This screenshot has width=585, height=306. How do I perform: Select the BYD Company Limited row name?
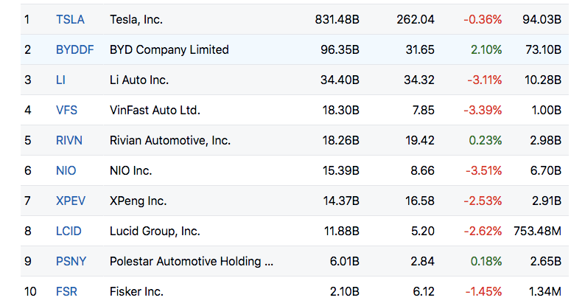(169, 49)
